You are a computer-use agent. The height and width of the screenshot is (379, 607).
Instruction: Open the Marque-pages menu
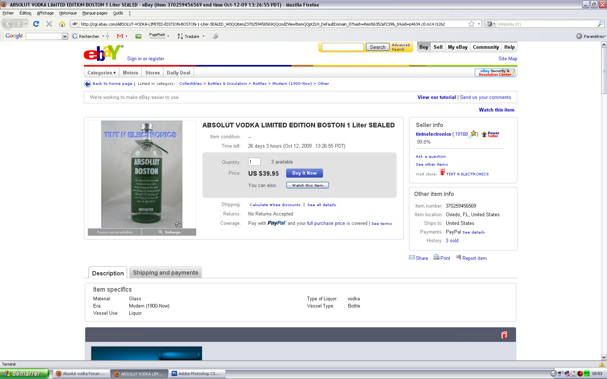(x=95, y=13)
